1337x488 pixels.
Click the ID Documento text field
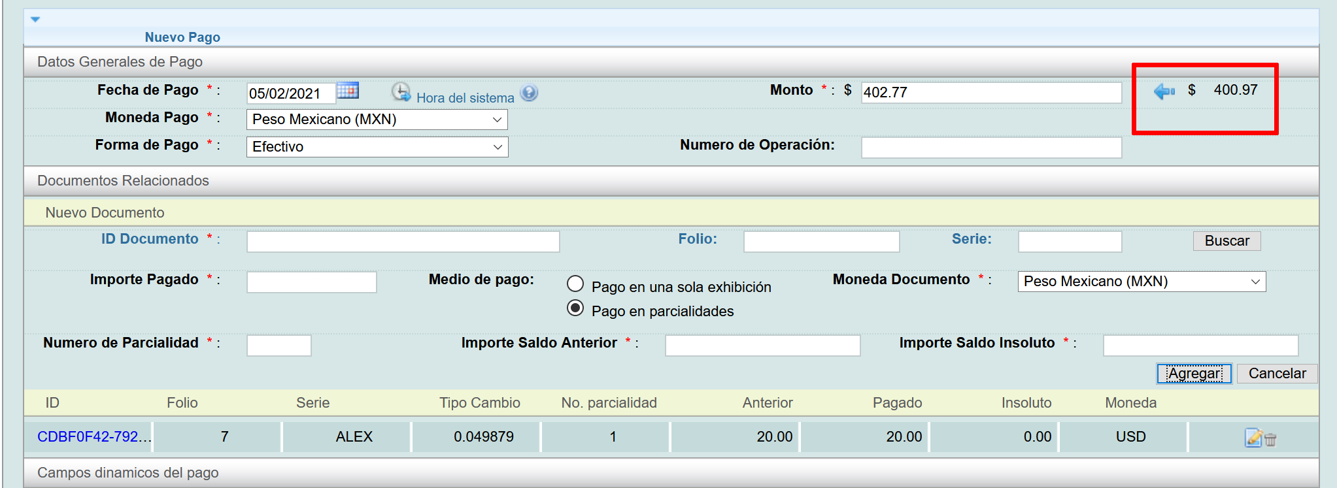click(403, 242)
